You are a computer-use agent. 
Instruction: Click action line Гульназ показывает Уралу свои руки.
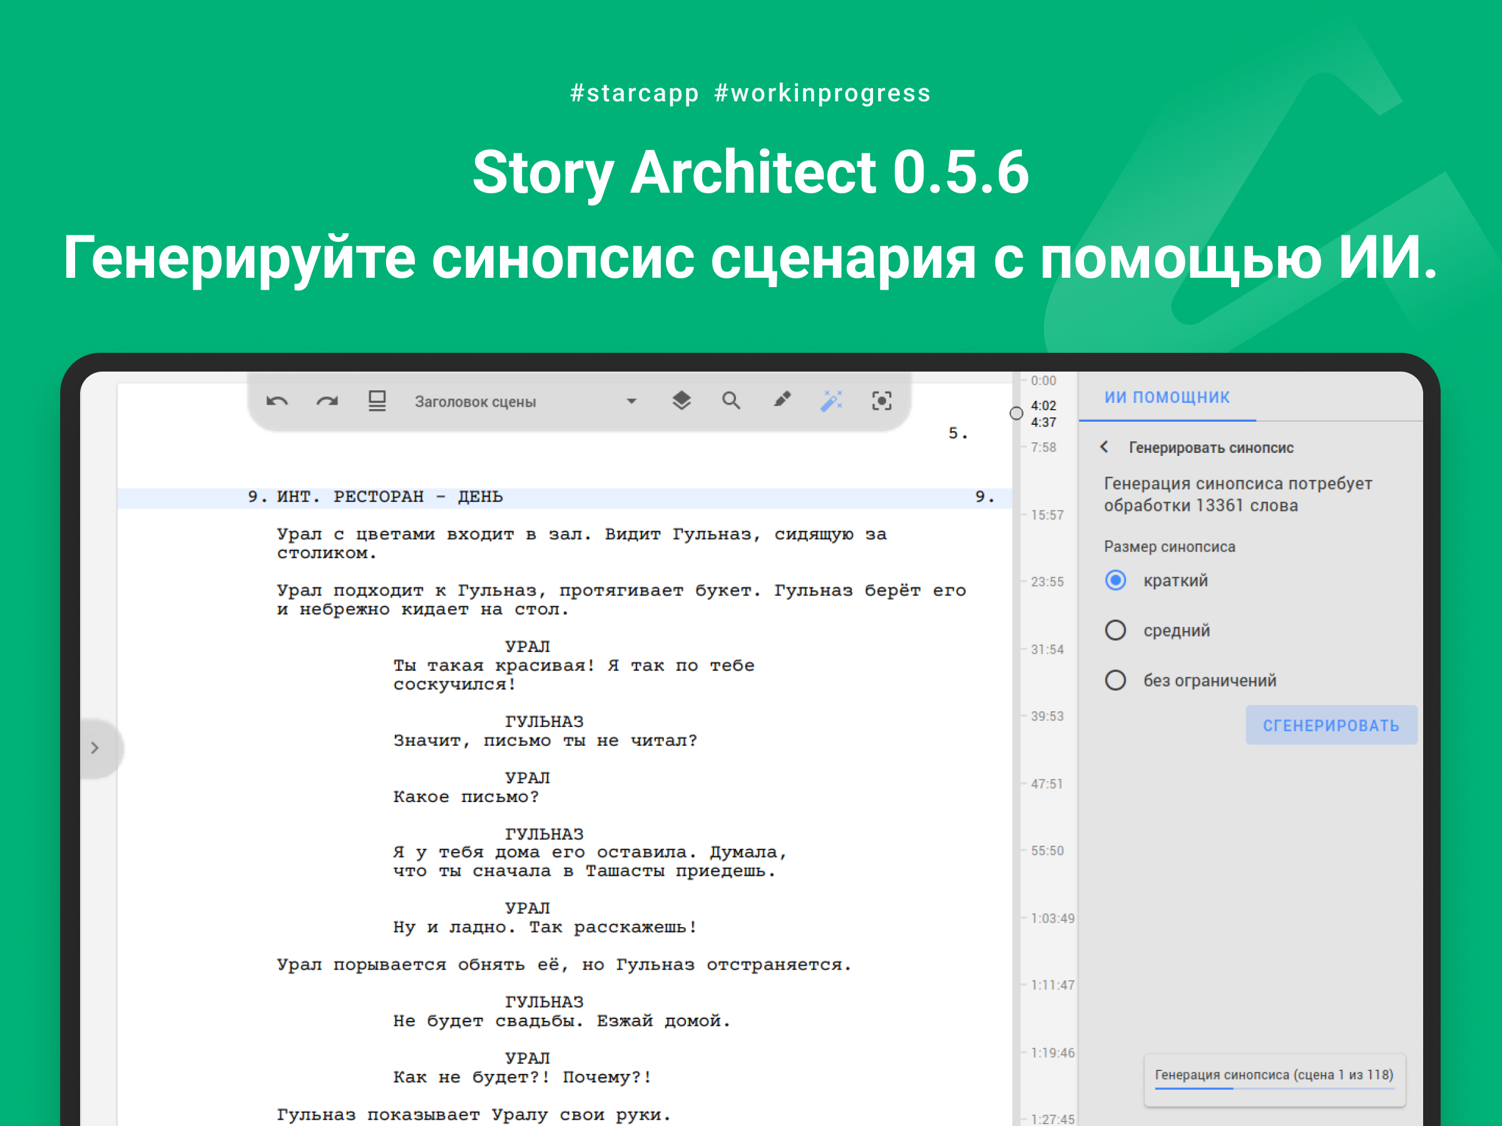pos(474,1115)
